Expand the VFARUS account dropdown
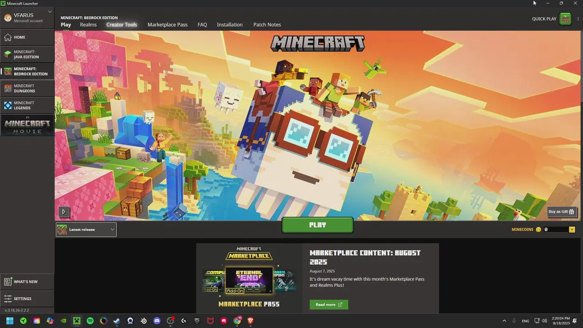Screen dimensions: 583x328 49,12
